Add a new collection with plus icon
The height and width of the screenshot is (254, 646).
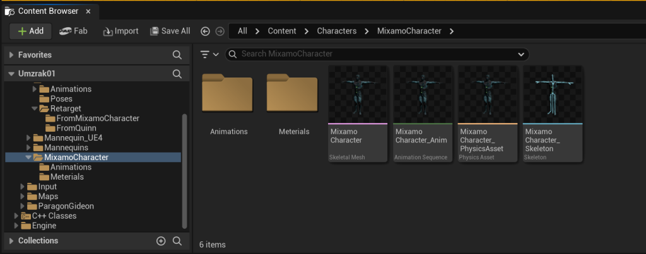pos(161,241)
